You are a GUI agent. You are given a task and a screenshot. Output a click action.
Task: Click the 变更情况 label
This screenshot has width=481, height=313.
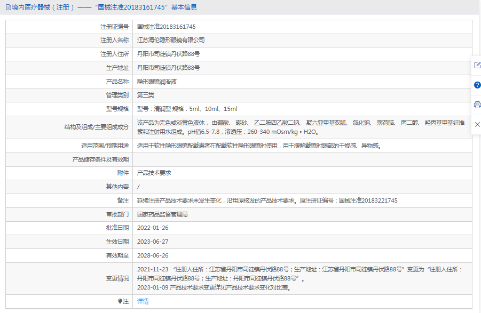tap(117, 279)
